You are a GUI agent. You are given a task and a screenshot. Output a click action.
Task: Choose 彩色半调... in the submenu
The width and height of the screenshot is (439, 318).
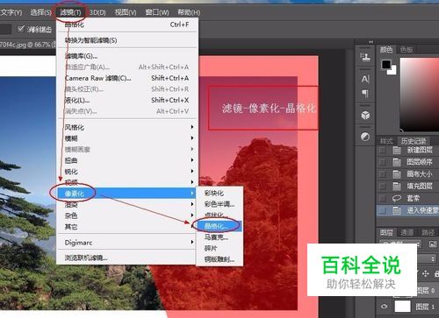(219, 204)
